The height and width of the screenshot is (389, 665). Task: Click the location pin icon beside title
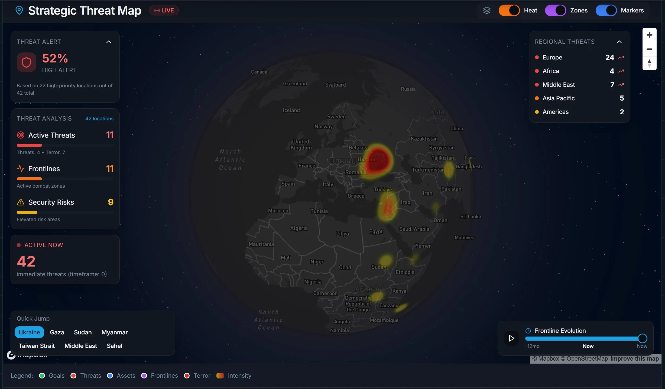coord(19,11)
